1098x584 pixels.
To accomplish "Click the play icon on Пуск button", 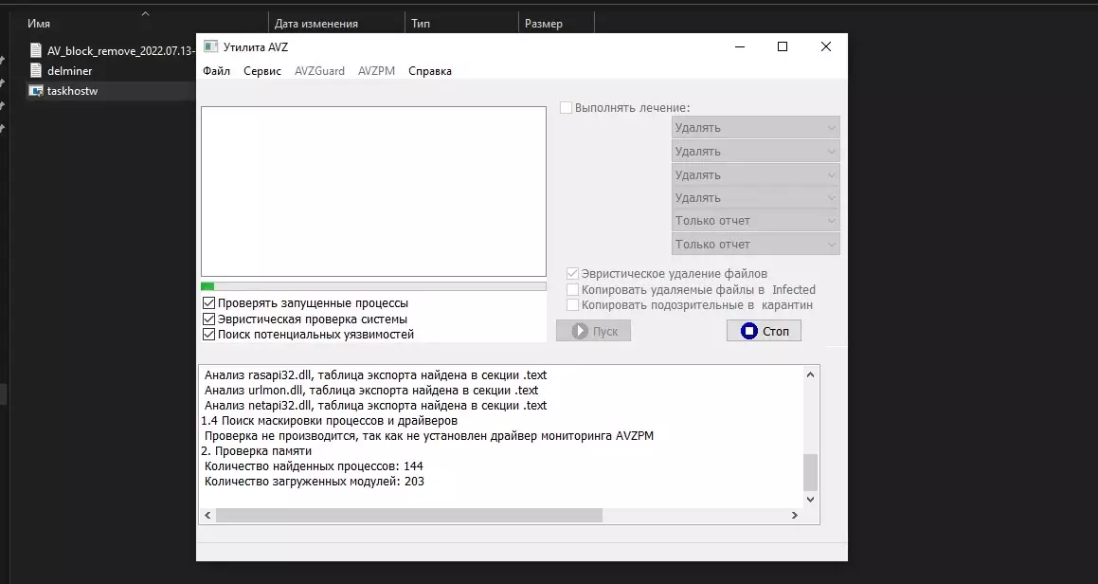I will click(x=580, y=331).
